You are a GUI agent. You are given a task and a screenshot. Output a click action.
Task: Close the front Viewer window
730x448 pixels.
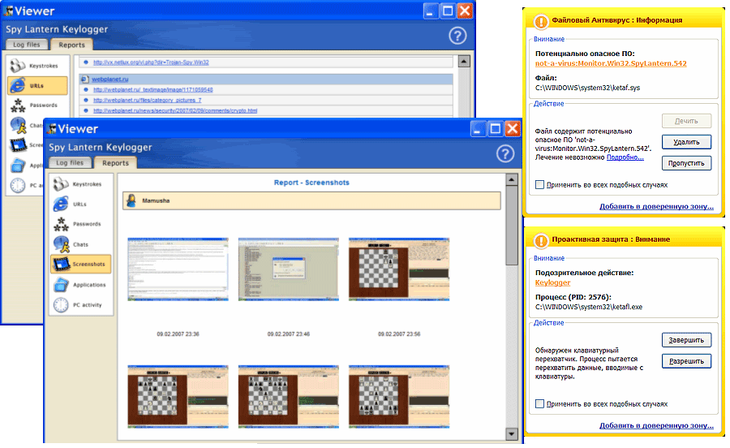513,128
